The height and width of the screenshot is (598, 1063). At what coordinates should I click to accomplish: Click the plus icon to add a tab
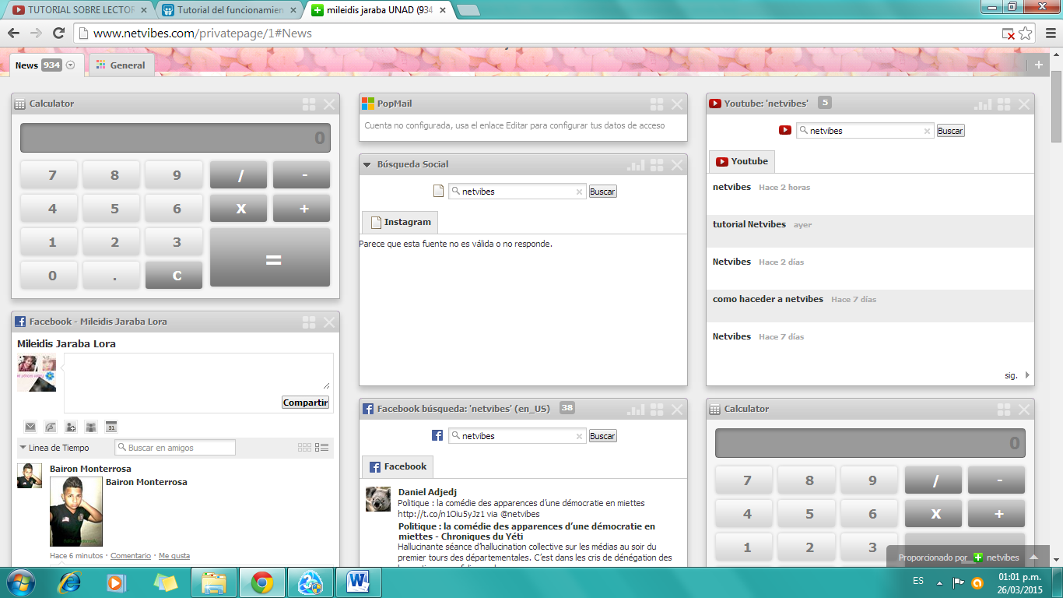pyautogui.click(x=1038, y=65)
